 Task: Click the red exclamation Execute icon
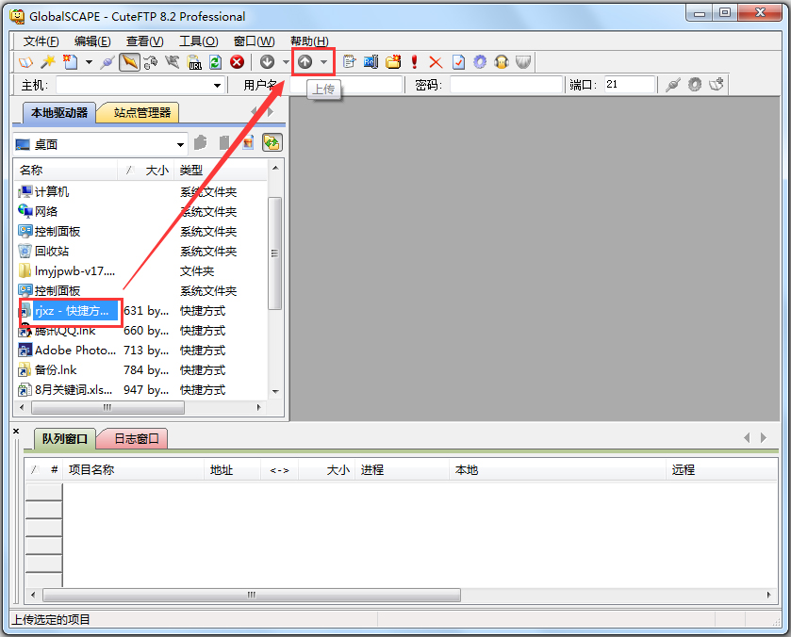[414, 62]
